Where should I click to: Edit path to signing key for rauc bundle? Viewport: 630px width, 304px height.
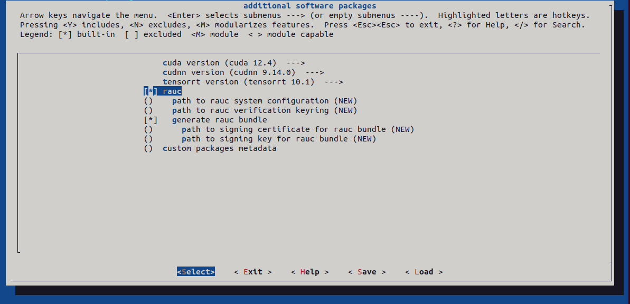click(260, 139)
